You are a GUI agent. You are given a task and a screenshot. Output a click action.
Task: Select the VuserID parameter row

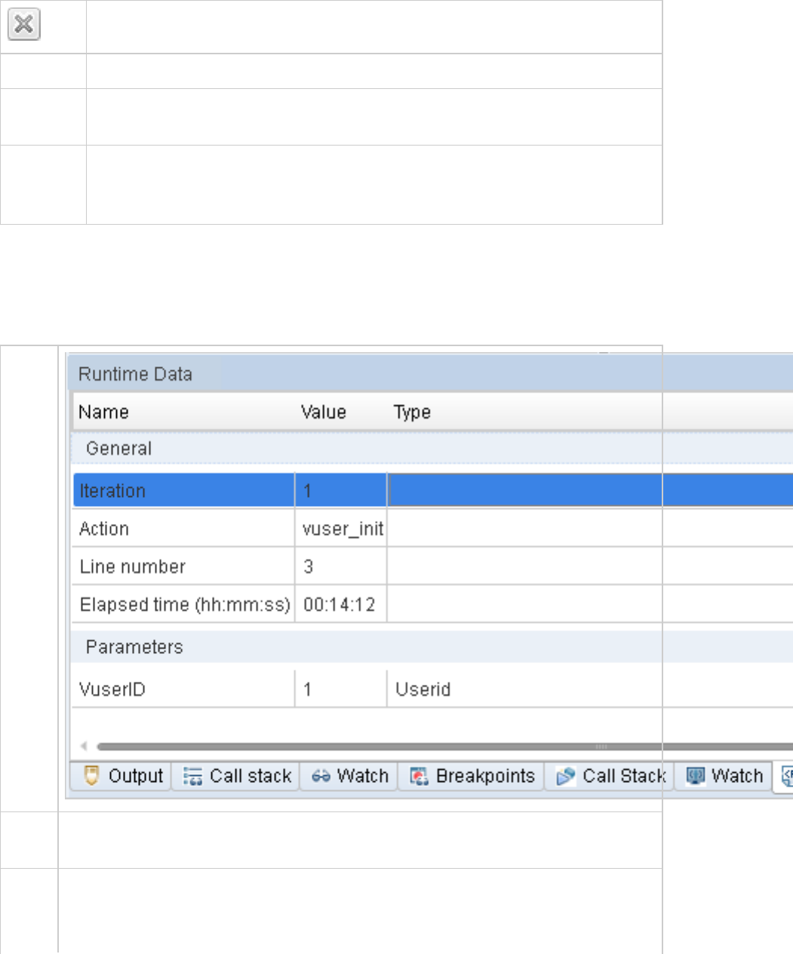pos(432,689)
